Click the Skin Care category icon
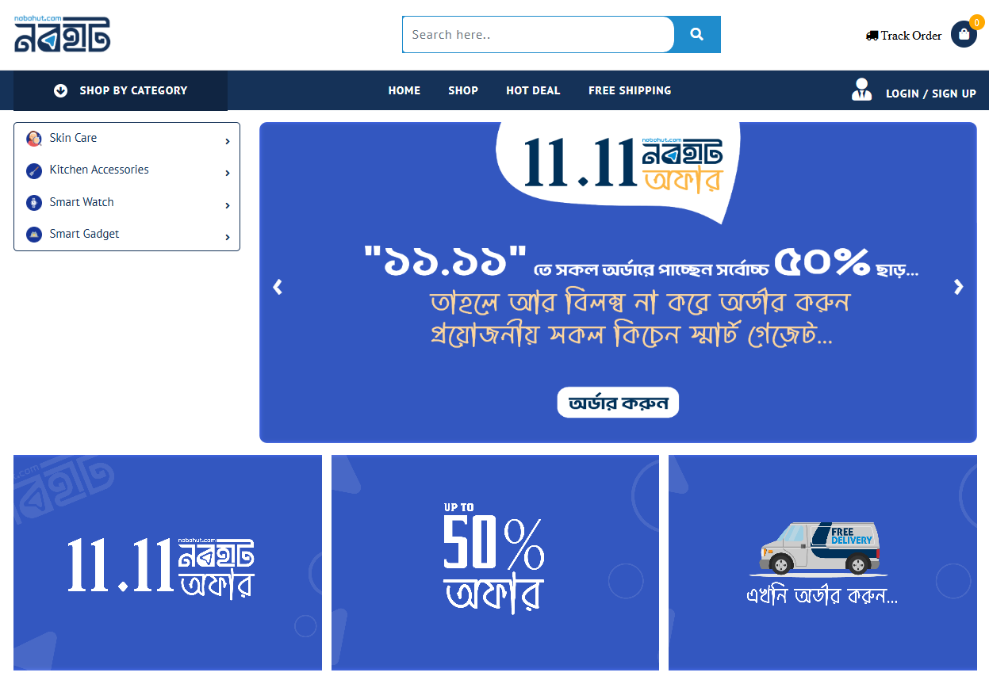The width and height of the screenshot is (989, 680). pyautogui.click(x=34, y=139)
